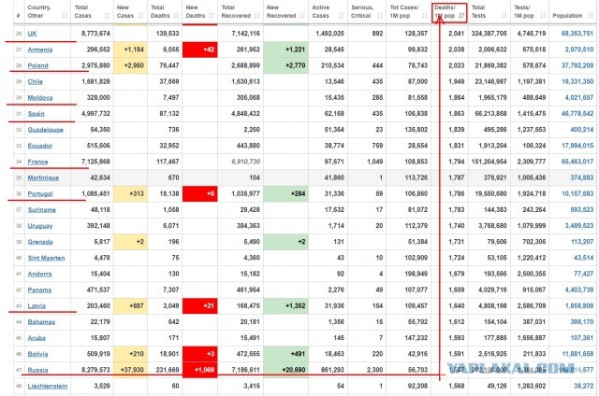Open the Chile country link
Viewport: 599px width, 396px height.
(x=36, y=81)
